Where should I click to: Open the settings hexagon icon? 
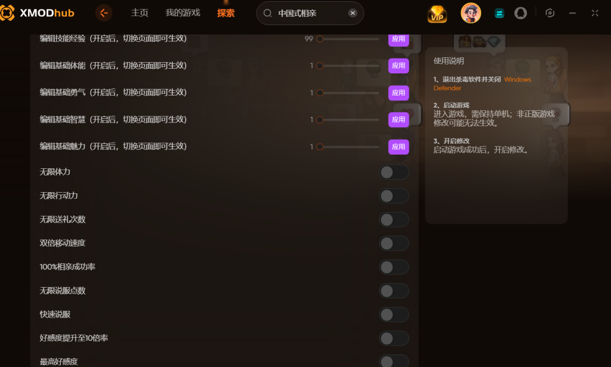(x=550, y=13)
